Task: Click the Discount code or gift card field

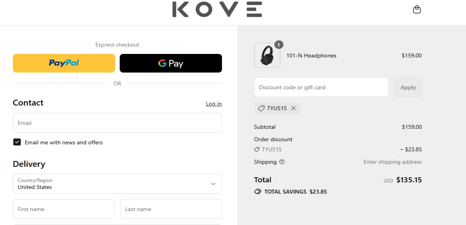Action: click(321, 87)
